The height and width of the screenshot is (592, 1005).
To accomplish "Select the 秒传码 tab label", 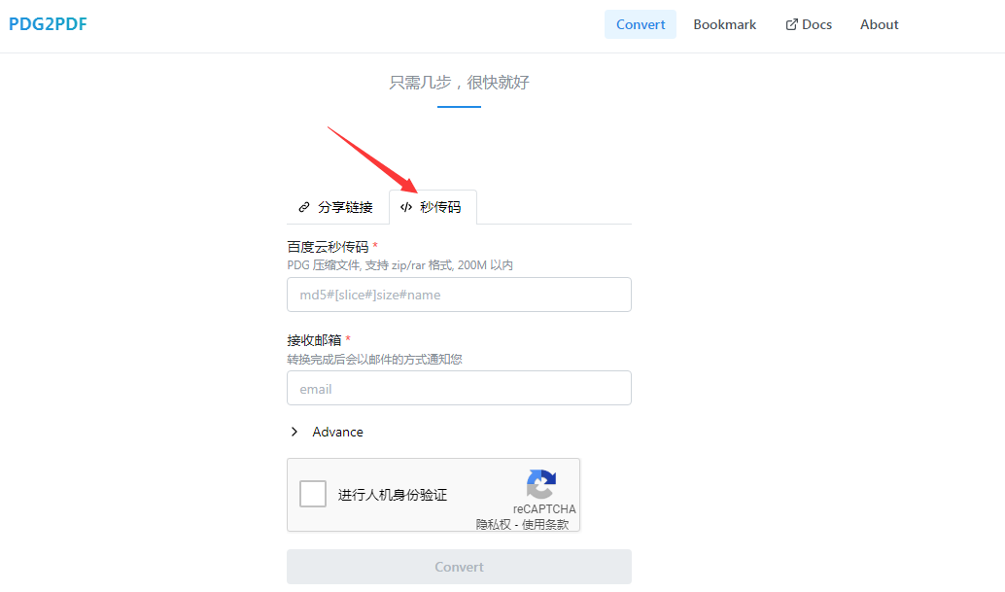I will tap(440, 207).
